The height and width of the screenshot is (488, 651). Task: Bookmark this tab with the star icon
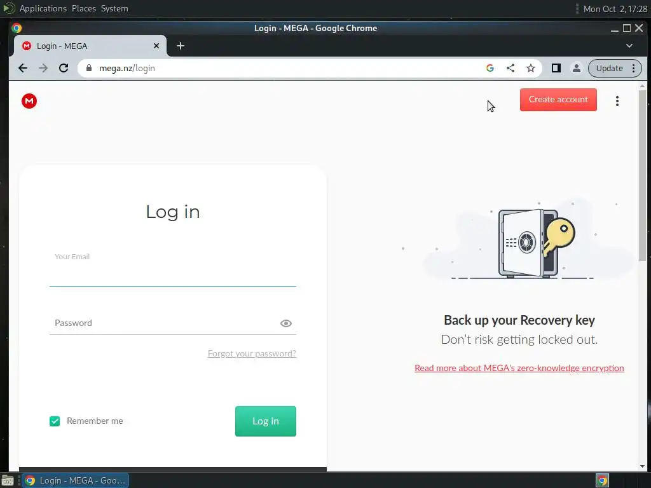[531, 68]
